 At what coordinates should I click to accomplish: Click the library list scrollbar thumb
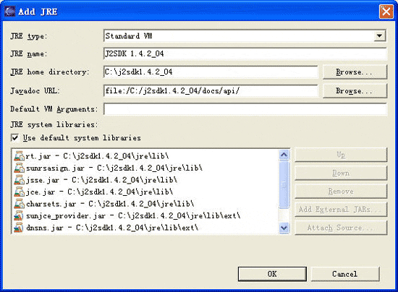point(284,184)
